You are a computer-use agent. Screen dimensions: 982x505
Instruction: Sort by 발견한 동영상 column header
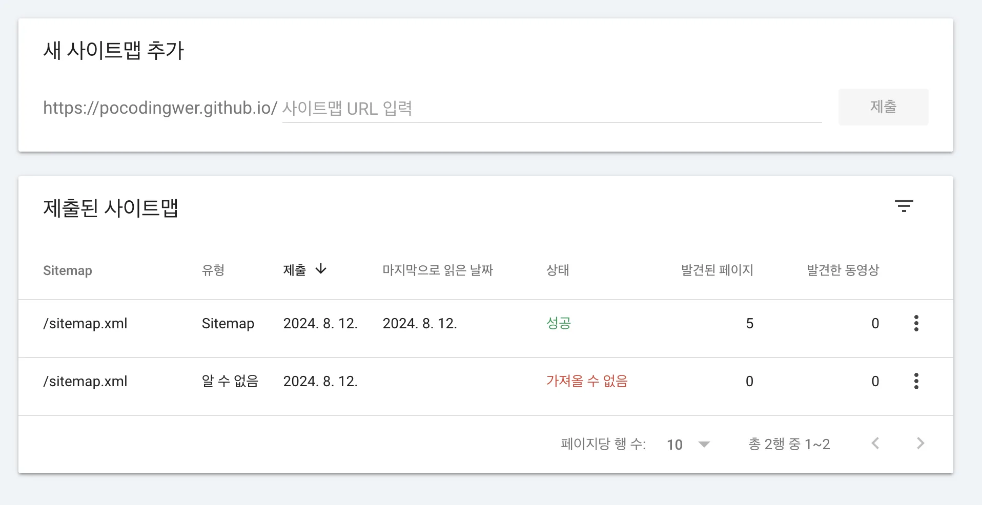[x=843, y=270]
